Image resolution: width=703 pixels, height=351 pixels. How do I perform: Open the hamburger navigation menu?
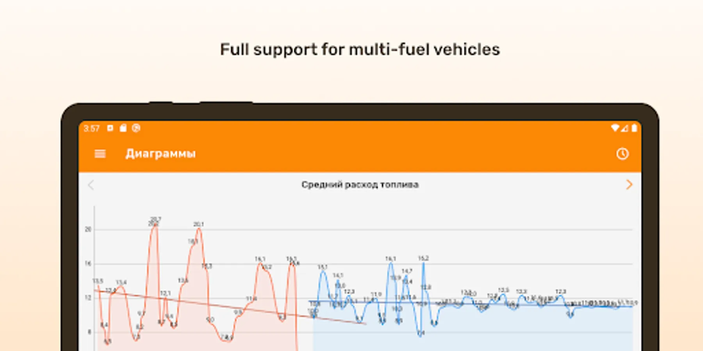click(100, 154)
